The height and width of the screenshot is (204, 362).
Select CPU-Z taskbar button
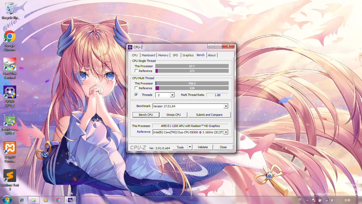click(70, 200)
